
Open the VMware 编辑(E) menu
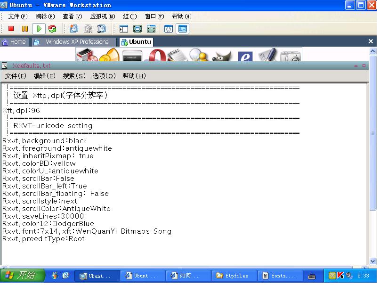tap(45, 16)
